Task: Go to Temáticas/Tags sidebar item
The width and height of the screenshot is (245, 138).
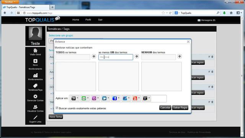Action: (35, 87)
